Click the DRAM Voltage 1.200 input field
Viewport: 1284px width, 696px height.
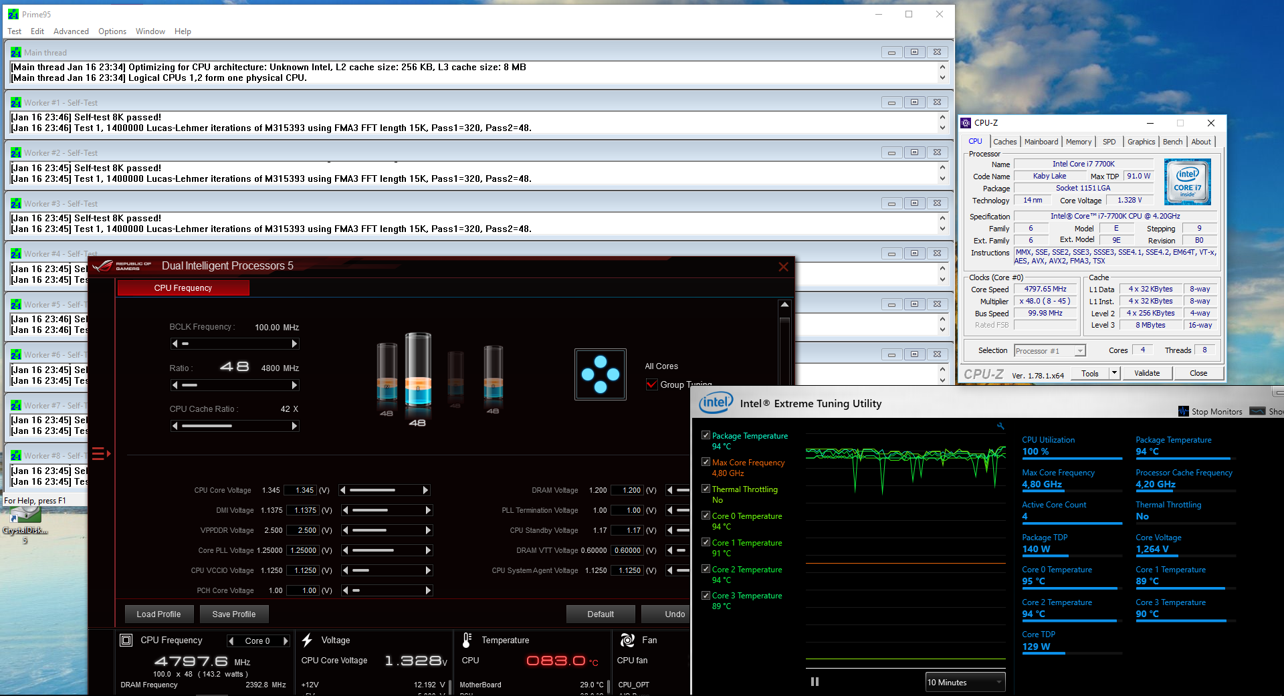click(627, 490)
